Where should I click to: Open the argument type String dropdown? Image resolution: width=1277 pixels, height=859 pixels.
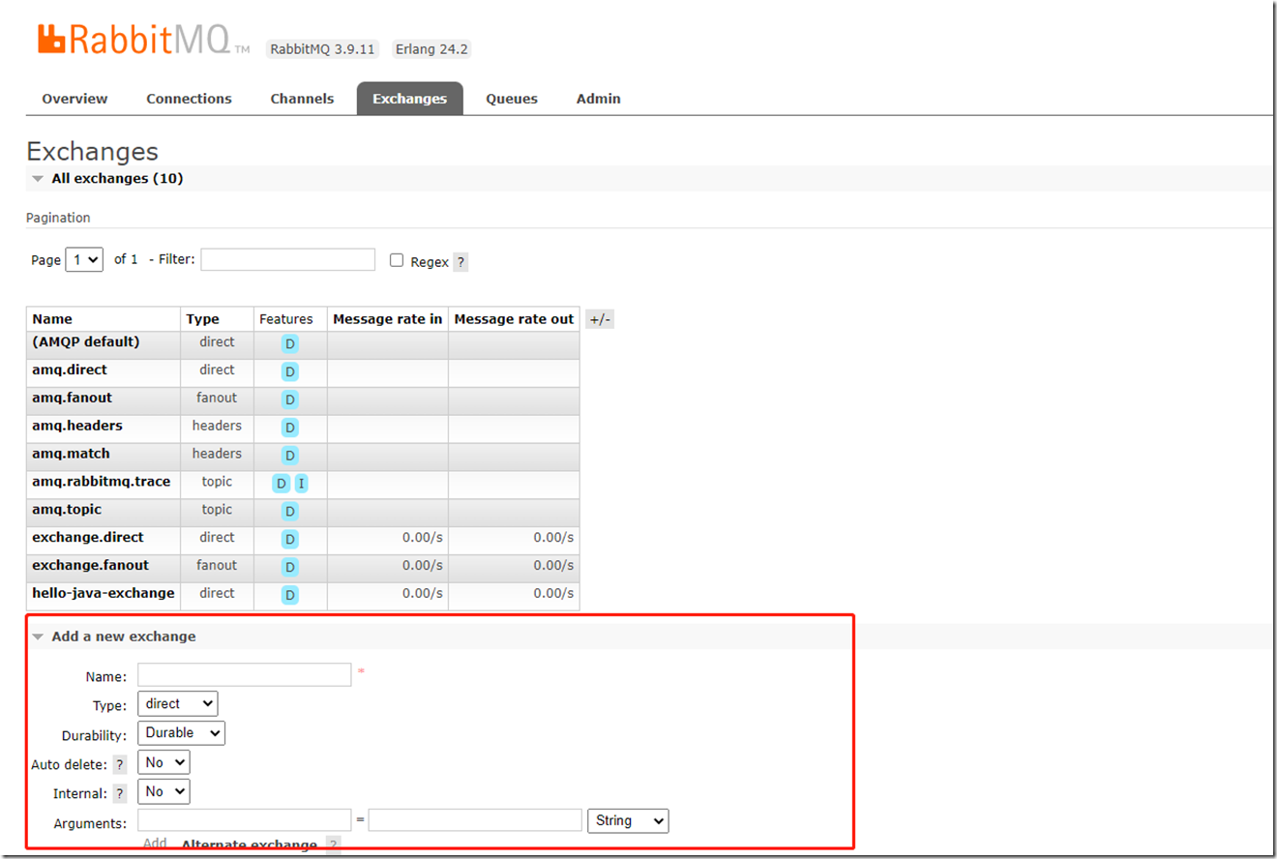(x=628, y=820)
